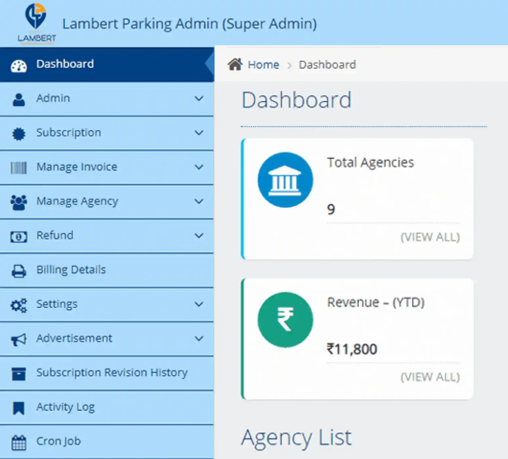Click the home icon in the breadcrumb
The height and width of the screenshot is (459, 508).
click(235, 65)
